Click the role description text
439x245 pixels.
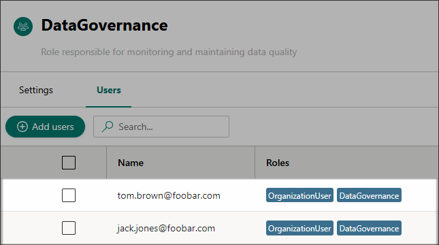coord(169,52)
